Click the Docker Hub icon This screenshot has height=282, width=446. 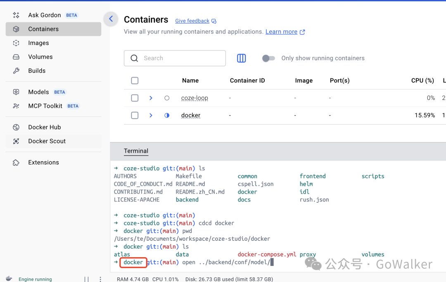16,127
